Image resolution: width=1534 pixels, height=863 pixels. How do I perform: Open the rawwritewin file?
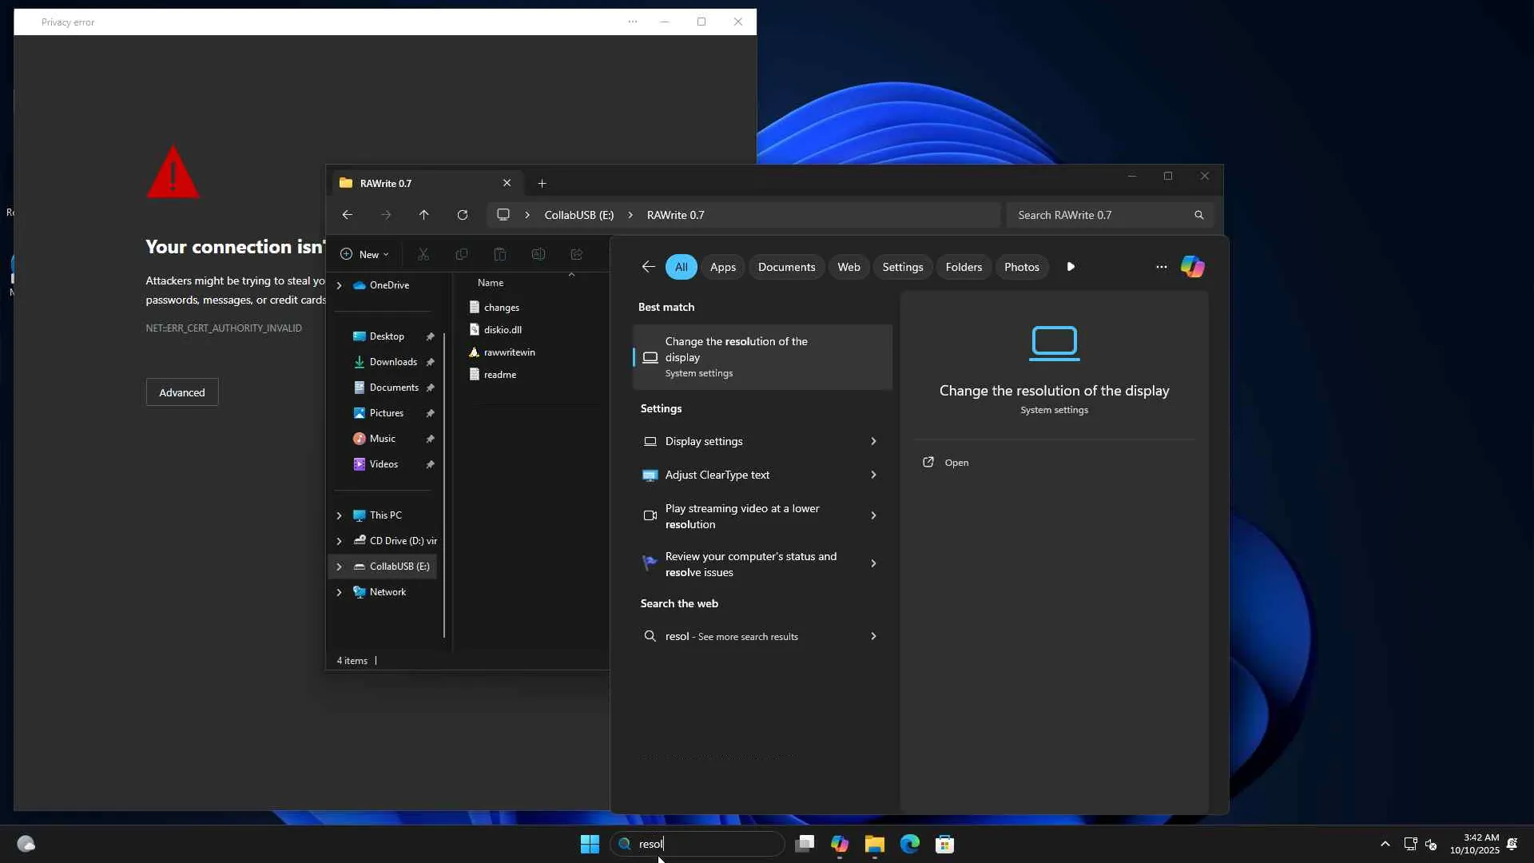[x=509, y=352]
